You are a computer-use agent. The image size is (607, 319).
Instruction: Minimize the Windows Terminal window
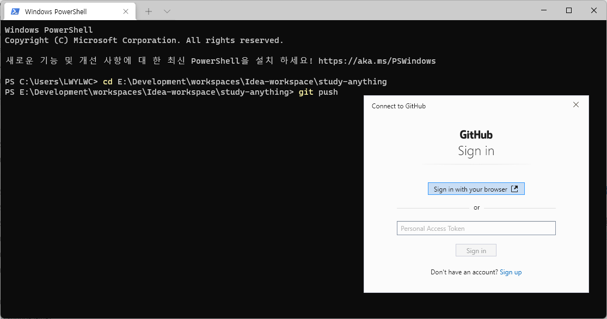(544, 10)
